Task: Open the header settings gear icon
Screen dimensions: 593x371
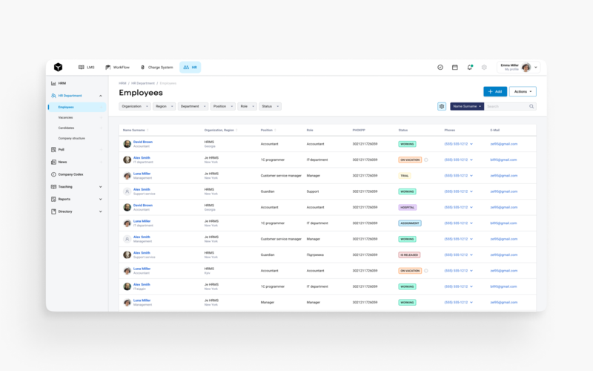Action: (484, 68)
